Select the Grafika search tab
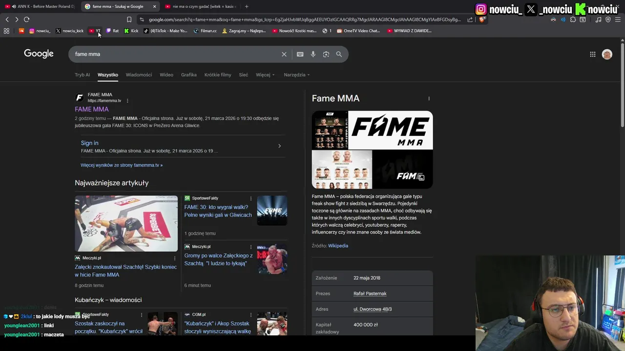Viewport: 625px width, 351px height. click(189, 75)
